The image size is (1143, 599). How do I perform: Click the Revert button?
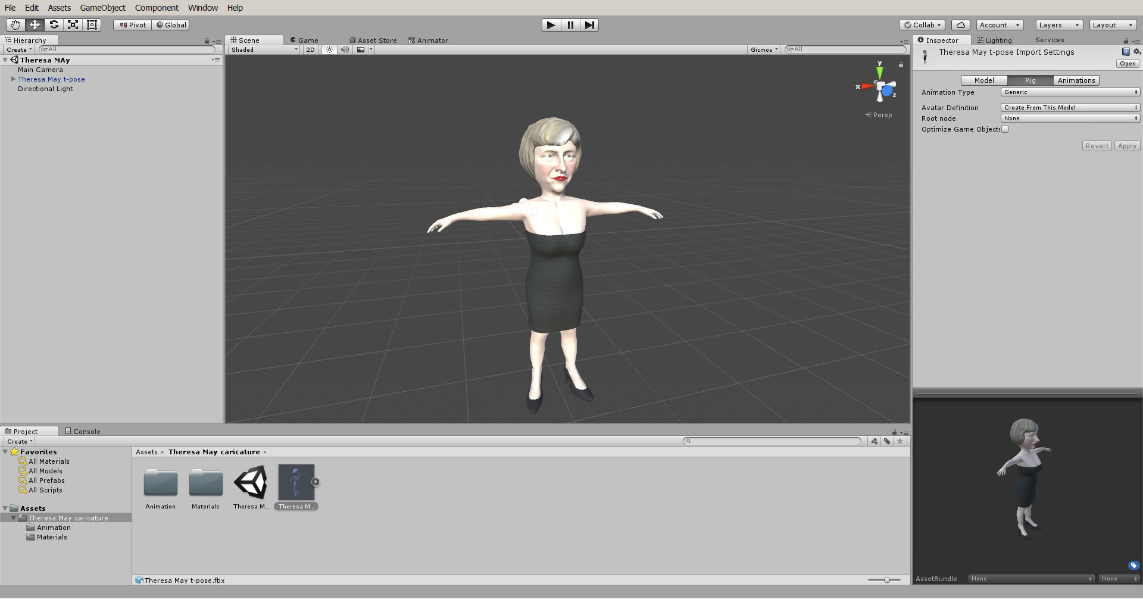pos(1097,146)
